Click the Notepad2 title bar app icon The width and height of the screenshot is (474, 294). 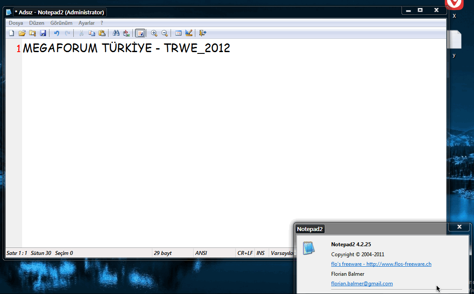click(9, 12)
